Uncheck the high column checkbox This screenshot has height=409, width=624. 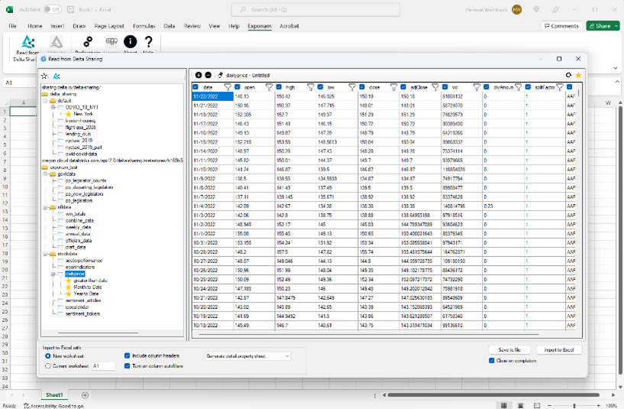click(x=279, y=87)
